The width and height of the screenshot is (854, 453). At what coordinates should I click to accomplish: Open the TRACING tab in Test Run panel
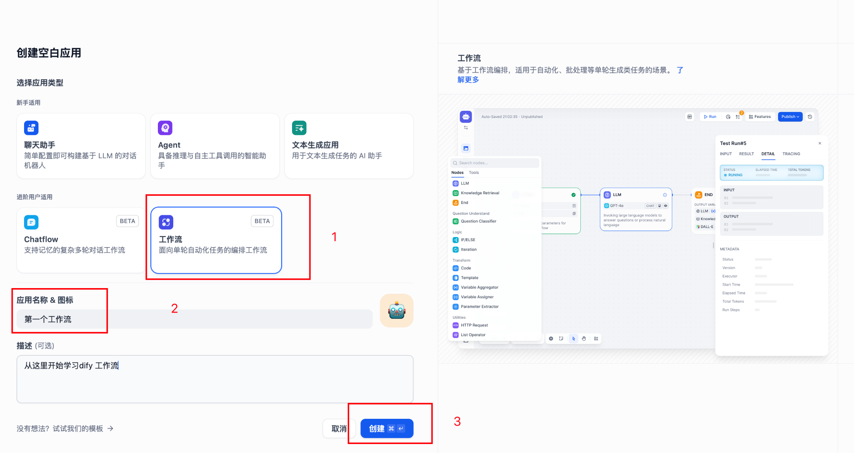791,154
